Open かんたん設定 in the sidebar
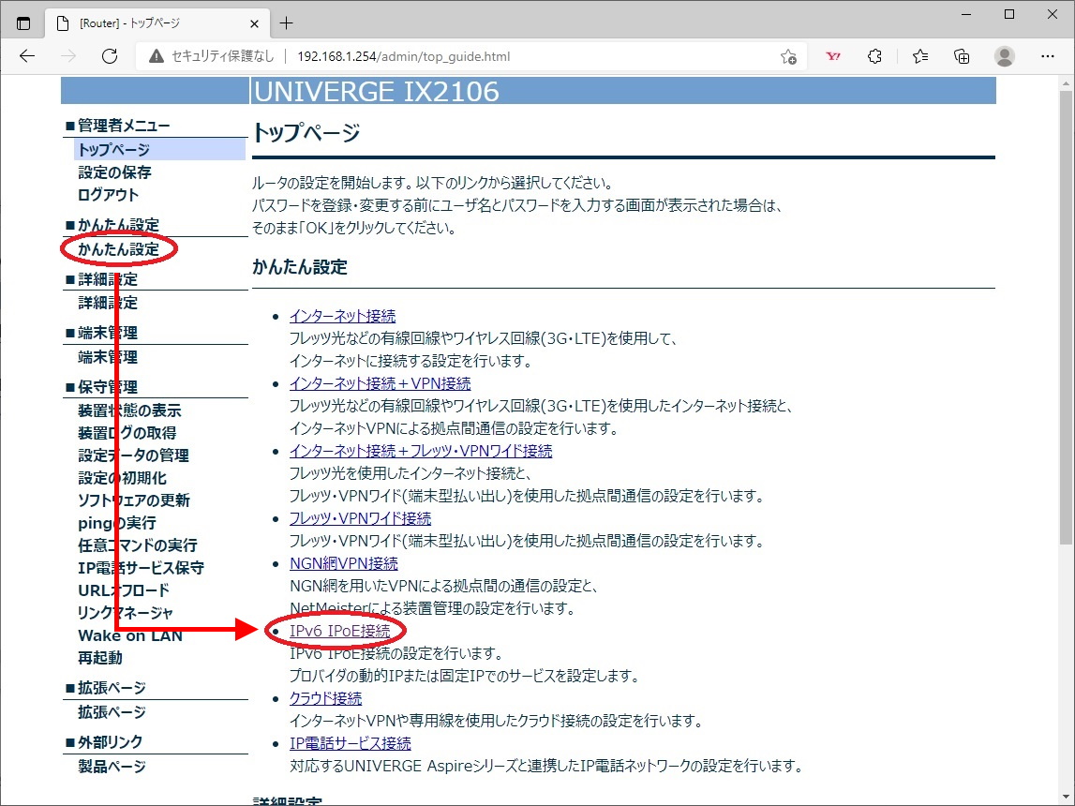The image size is (1075, 806). tap(119, 248)
